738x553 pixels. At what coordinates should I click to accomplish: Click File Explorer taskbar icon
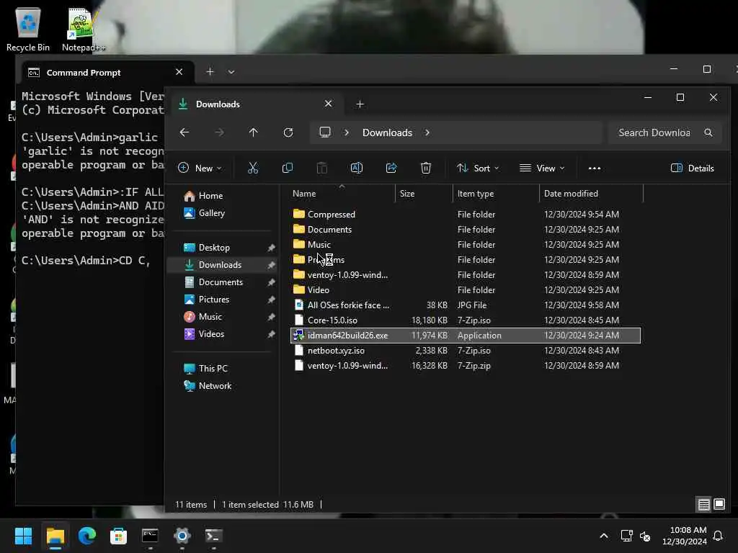(x=55, y=536)
